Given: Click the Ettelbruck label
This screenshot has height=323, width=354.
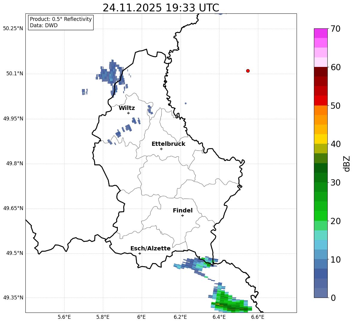Looking at the screenshot, I should tap(168, 144).
